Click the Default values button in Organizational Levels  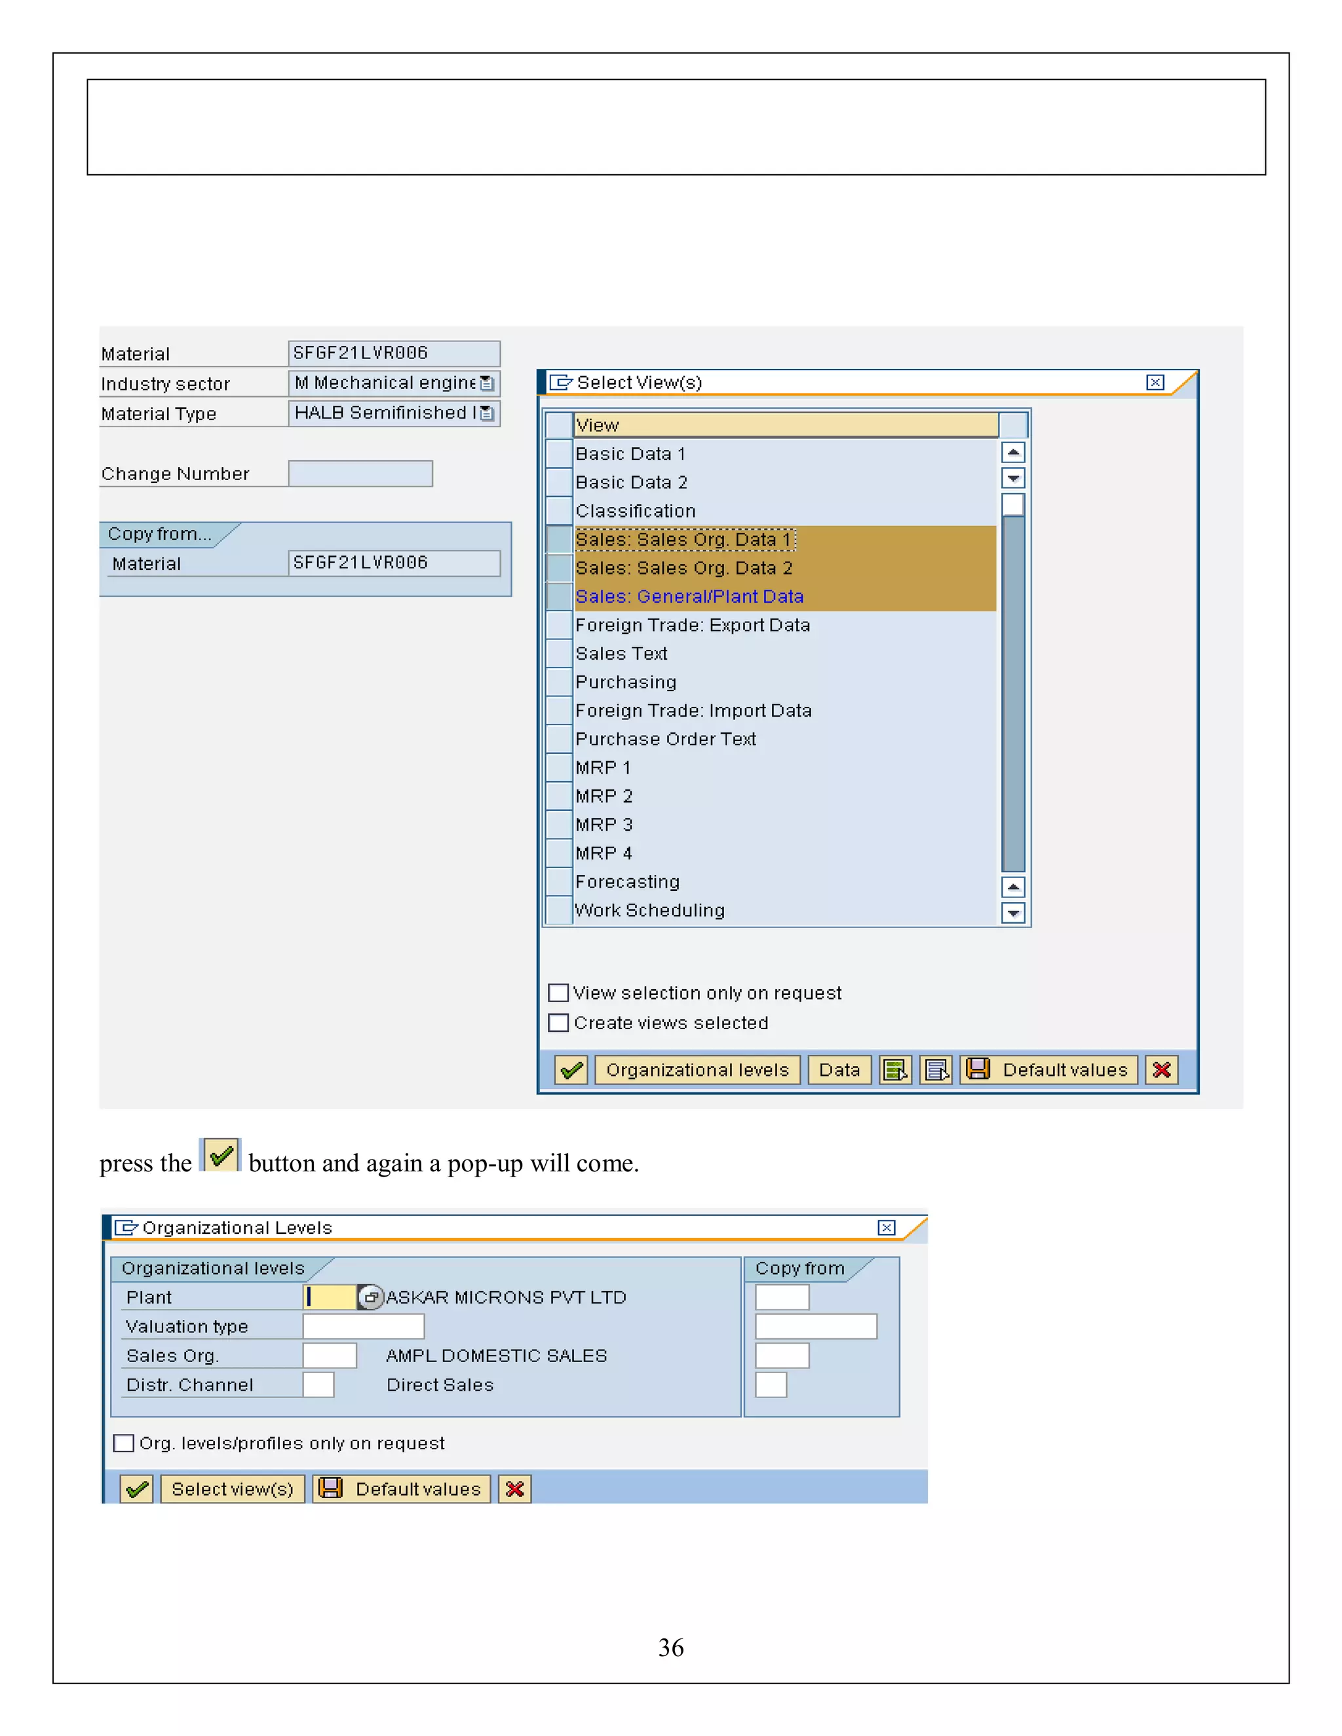click(402, 1489)
